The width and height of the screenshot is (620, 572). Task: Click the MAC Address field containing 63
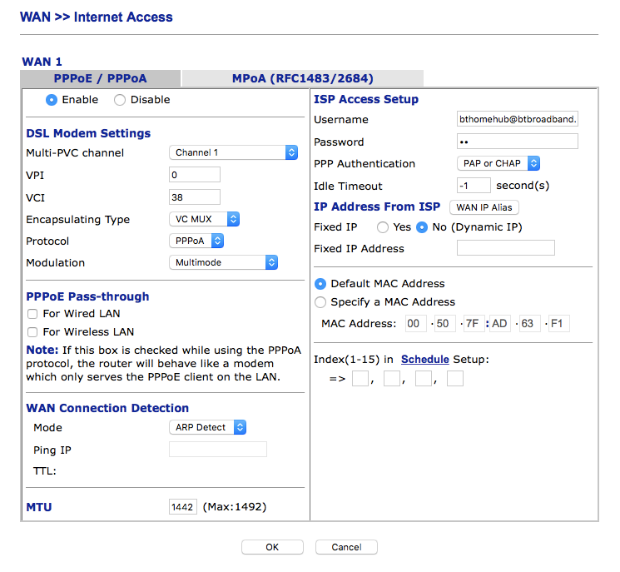click(x=529, y=324)
